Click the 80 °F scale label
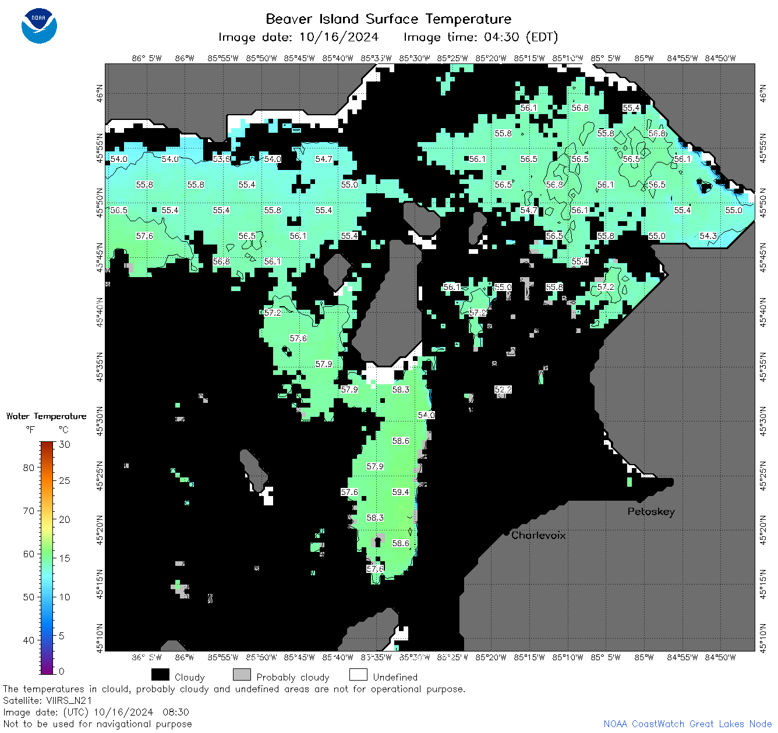Viewport: 778px width, 733px height. (29, 468)
